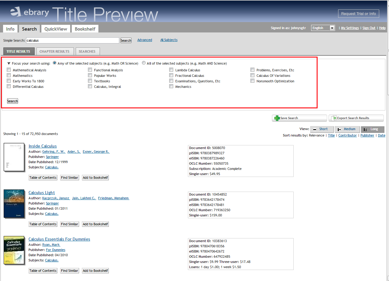Click the Export Search Results arrow icon

[334, 118]
